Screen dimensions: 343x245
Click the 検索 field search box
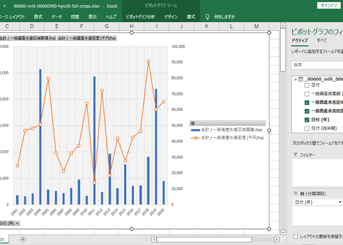(317, 65)
